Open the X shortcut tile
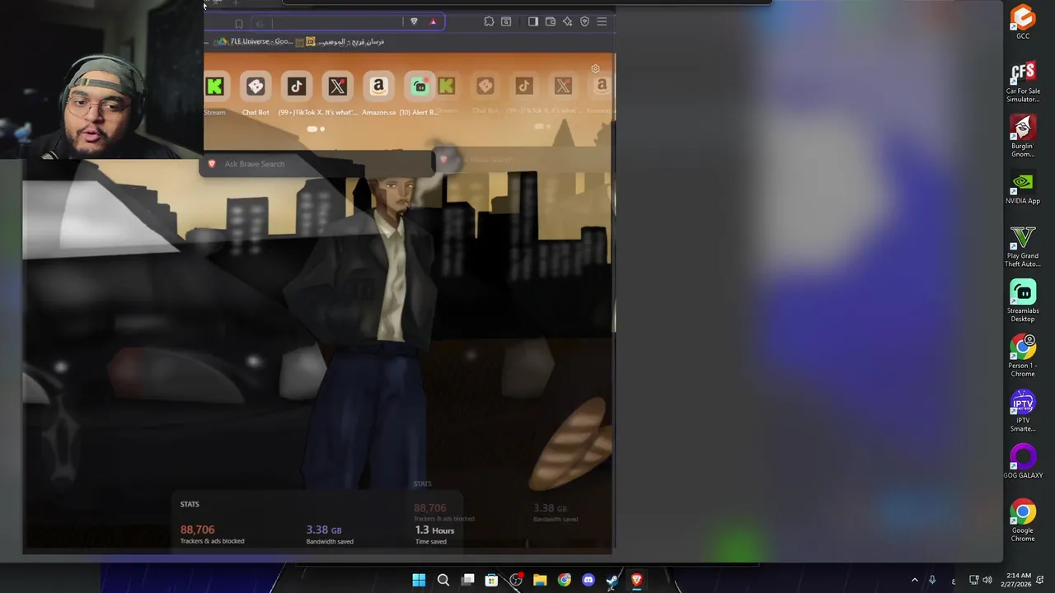Viewport: 1055px width, 593px height. [337, 86]
